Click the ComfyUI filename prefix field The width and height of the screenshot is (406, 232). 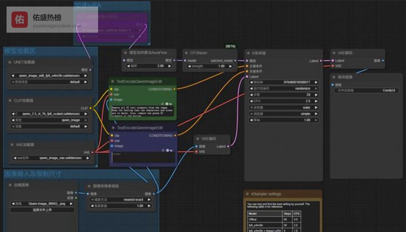coord(366,91)
